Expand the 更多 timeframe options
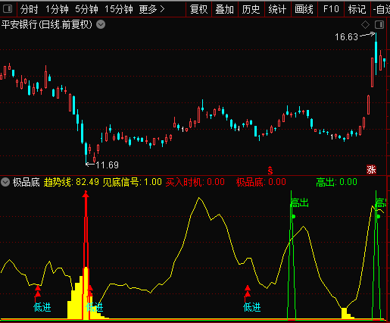 [x=151, y=9]
